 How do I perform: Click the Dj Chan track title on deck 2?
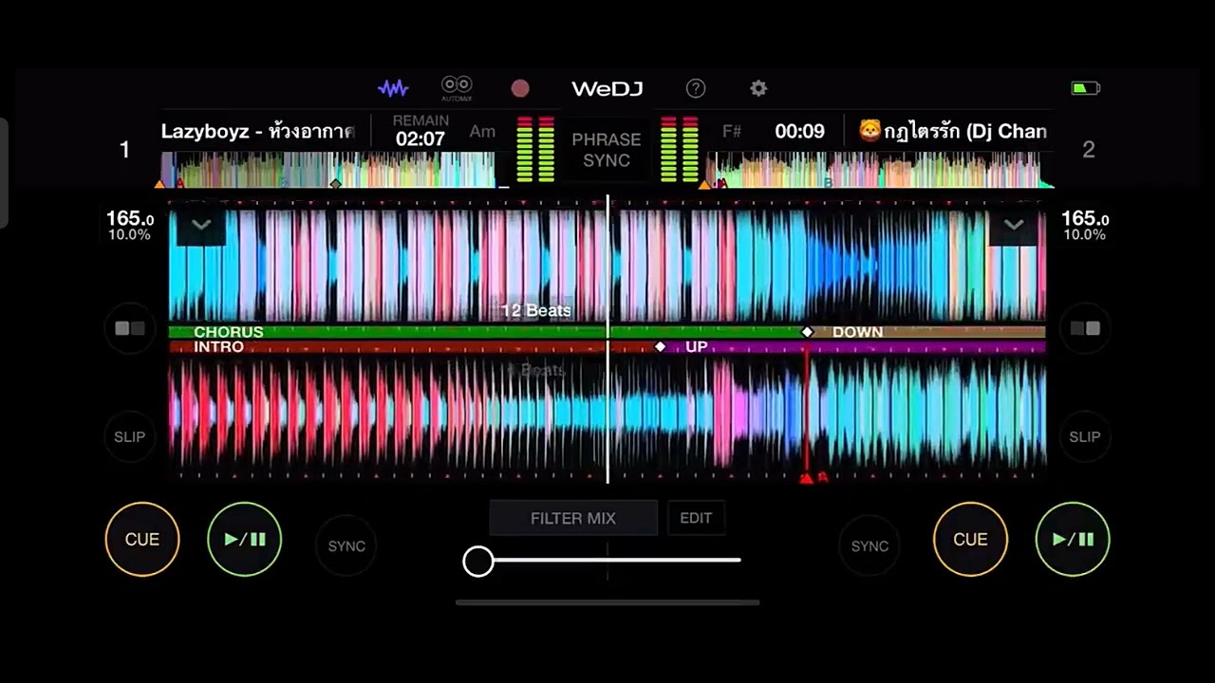(x=953, y=132)
